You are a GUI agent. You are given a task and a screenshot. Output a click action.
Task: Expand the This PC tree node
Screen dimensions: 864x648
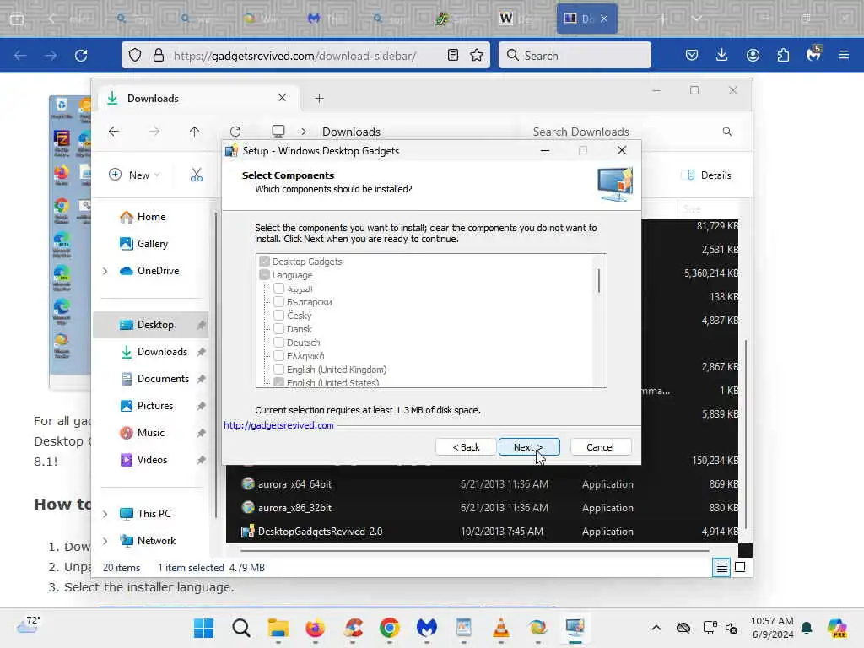(105, 514)
